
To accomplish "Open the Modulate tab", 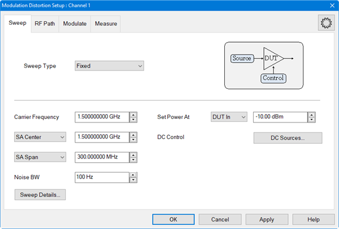I will pos(75,24).
